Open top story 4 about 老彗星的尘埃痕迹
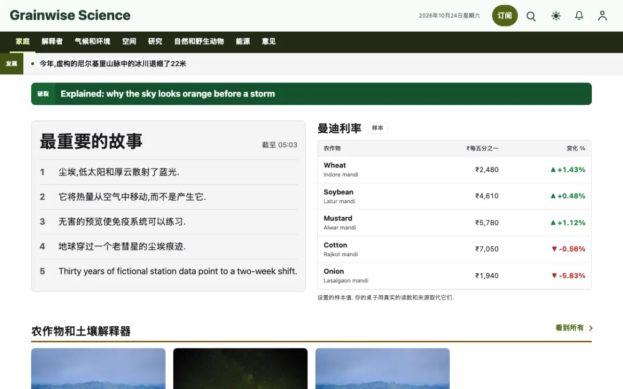 tap(169, 246)
